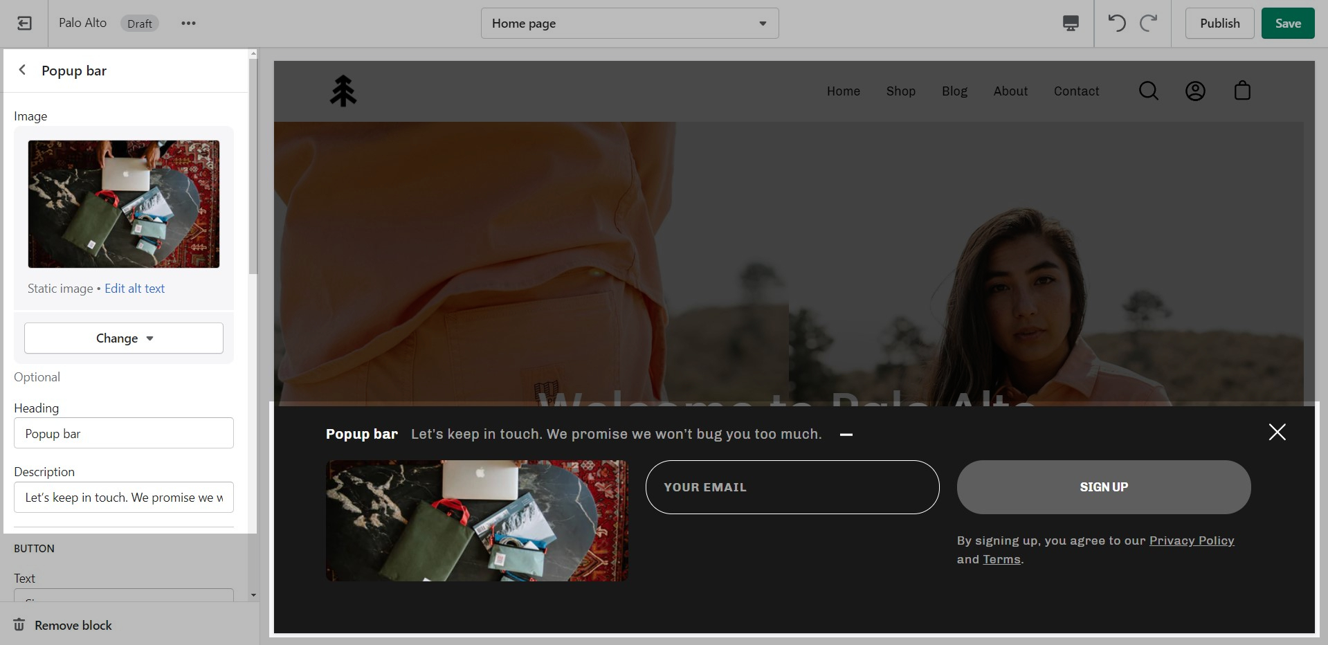This screenshot has height=645, width=1328.
Task: Go back from Popup bar settings
Action: tap(23, 70)
